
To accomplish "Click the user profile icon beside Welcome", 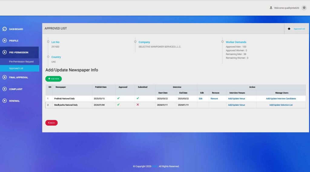I will coord(271,8).
